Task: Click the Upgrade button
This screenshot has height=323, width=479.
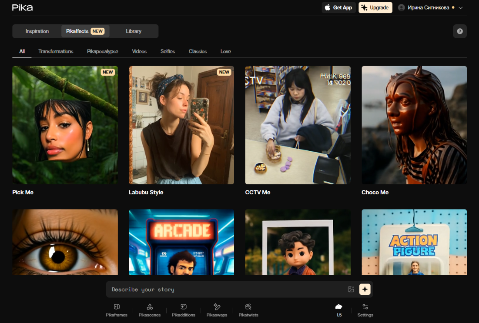Action: [x=375, y=8]
